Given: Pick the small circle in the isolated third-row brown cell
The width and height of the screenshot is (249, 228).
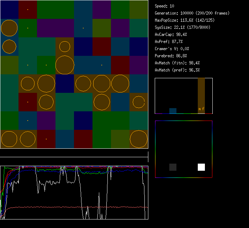Looking at the screenshot, I should (65, 47).
